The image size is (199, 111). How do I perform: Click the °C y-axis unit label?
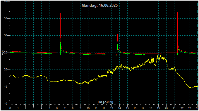3,53
